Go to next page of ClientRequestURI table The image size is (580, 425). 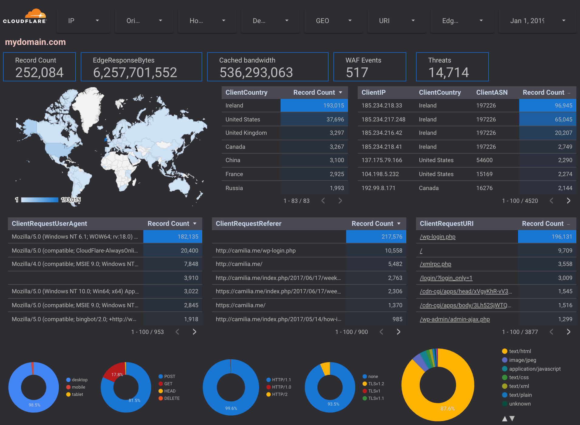coord(568,331)
